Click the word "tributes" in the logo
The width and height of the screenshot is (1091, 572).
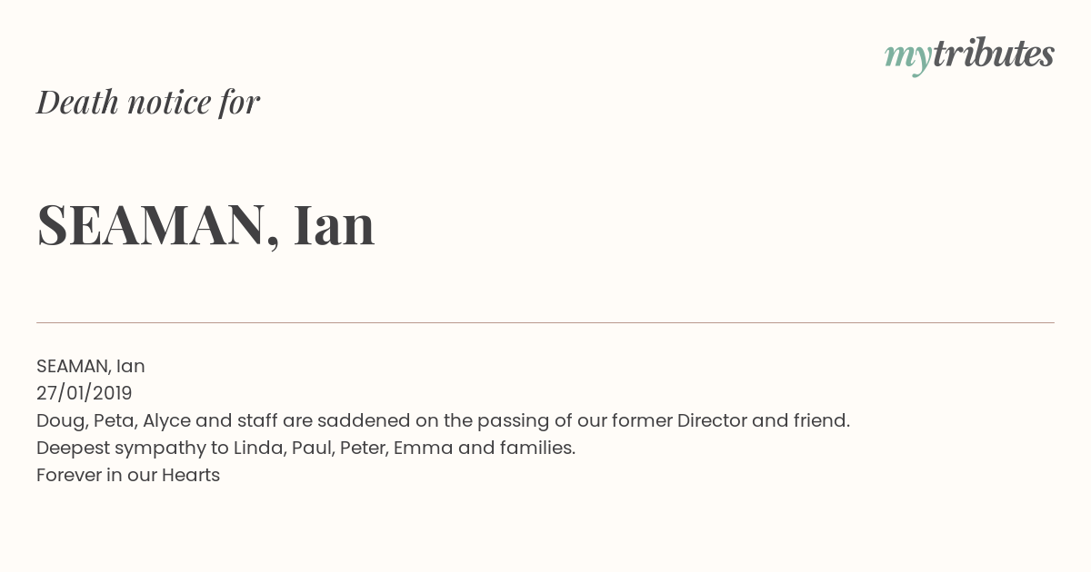(x=994, y=54)
